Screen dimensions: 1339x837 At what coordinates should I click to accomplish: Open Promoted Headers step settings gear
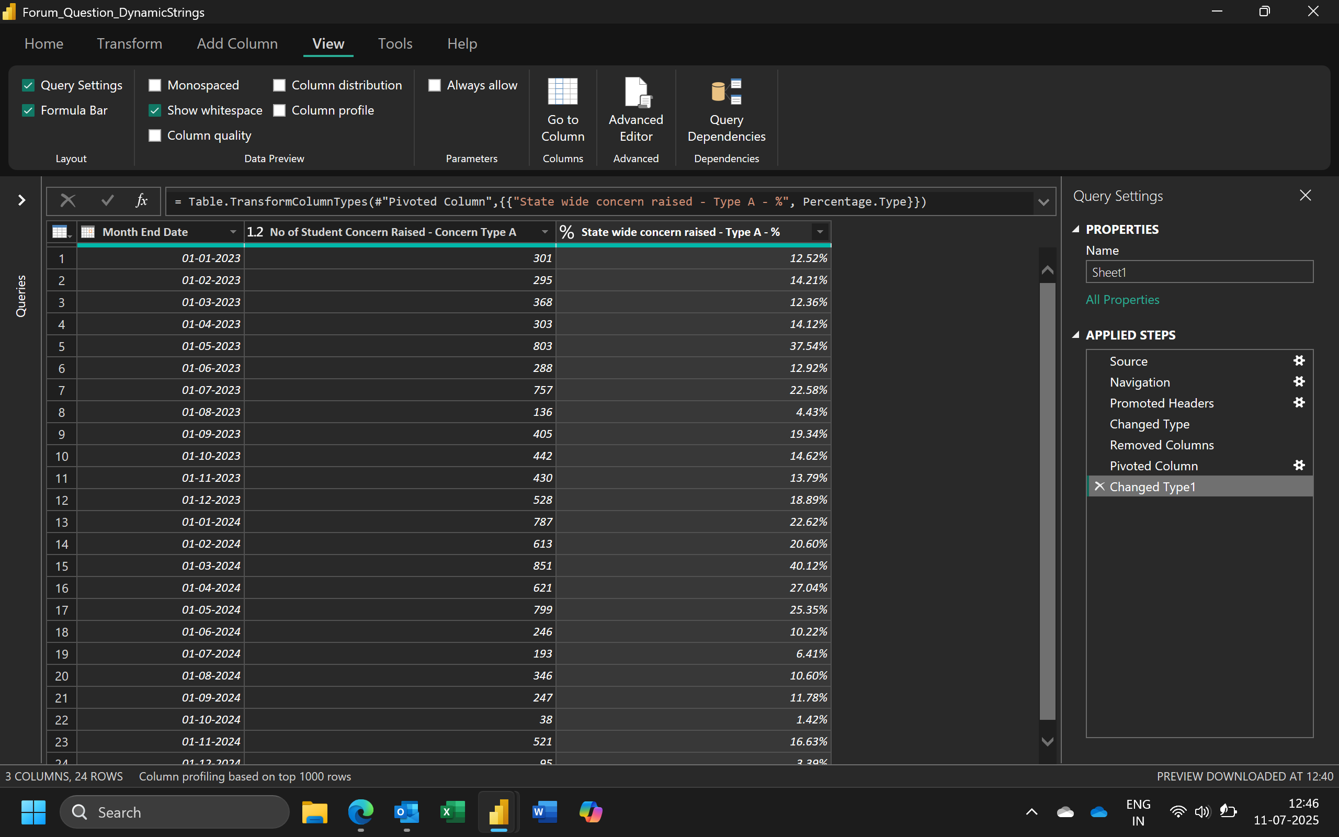[1299, 402]
